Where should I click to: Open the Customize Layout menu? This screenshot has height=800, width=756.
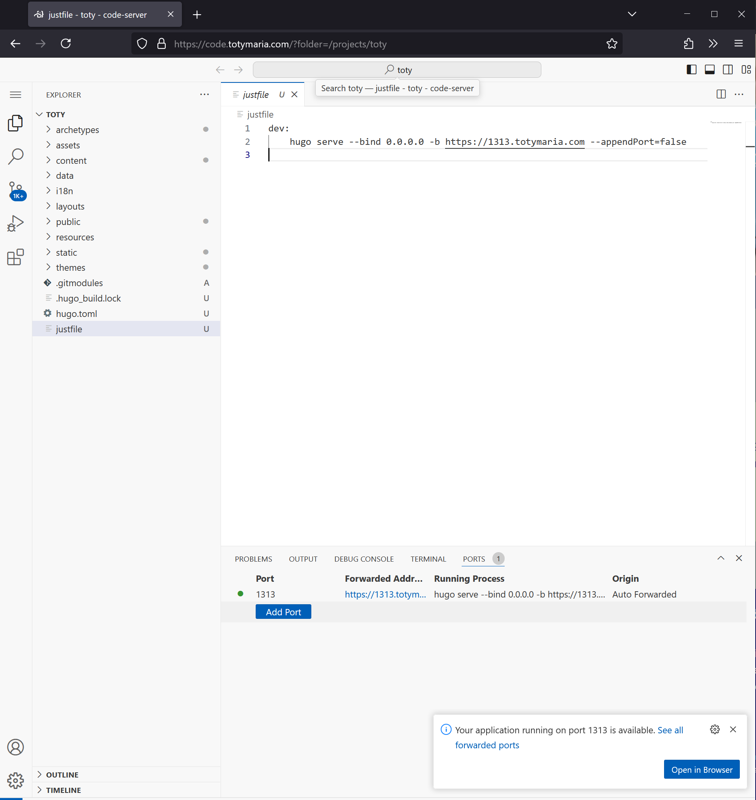[746, 70]
